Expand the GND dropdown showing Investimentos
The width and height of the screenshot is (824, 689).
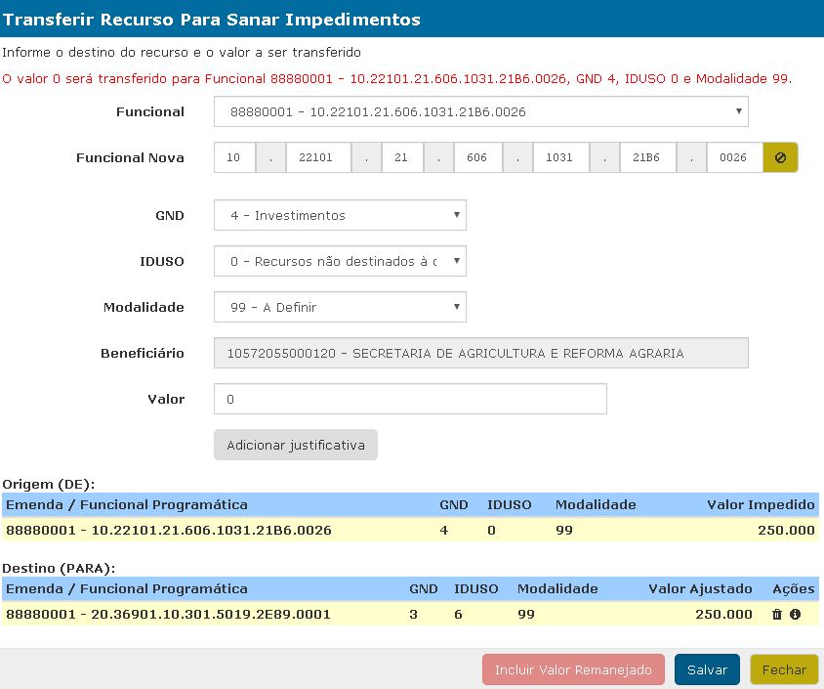(x=340, y=216)
